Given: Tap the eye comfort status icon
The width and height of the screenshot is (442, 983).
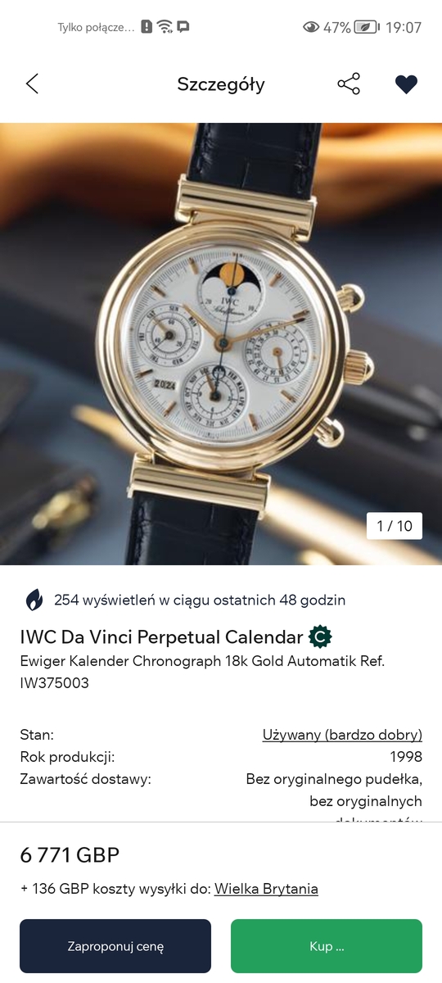Looking at the screenshot, I should click(x=311, y=27).
